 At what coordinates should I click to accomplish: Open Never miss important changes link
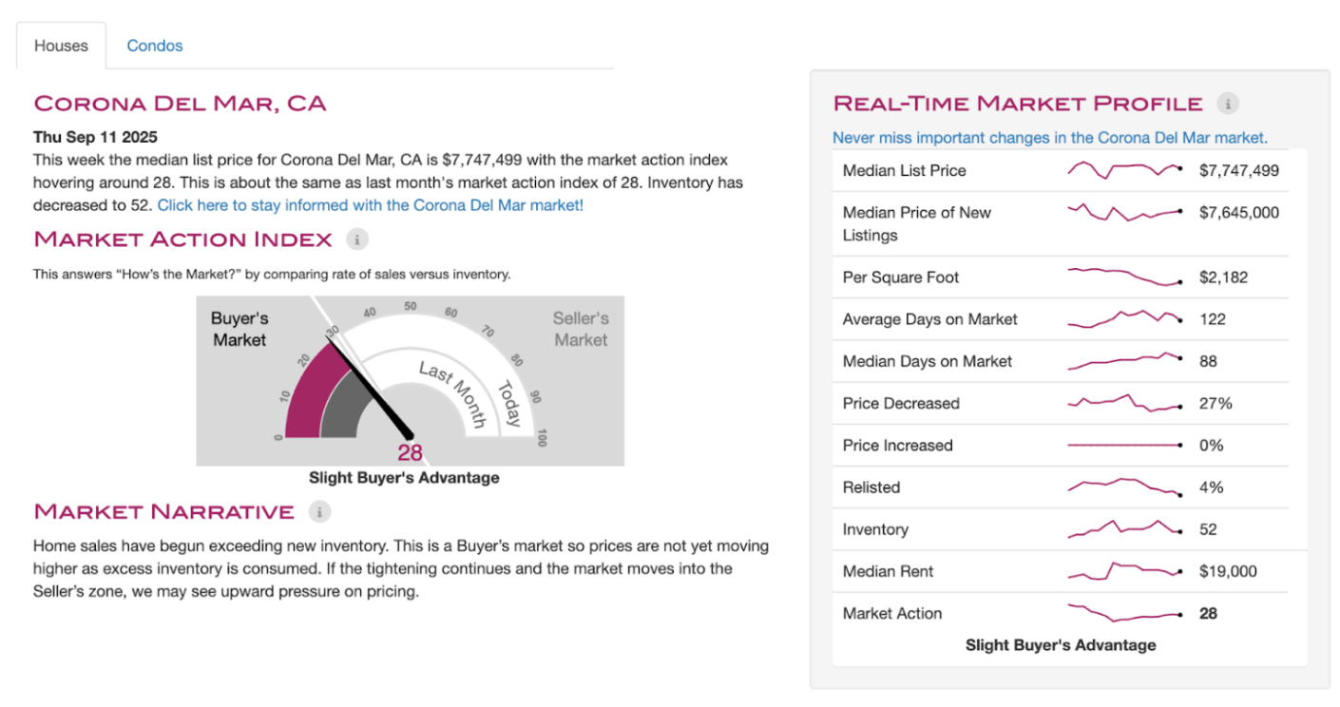(x=1049, y=138)
